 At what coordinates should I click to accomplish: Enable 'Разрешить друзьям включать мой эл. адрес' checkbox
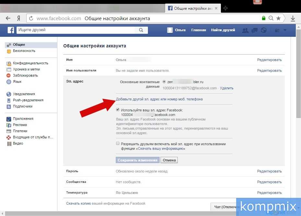tap(118, 144)
